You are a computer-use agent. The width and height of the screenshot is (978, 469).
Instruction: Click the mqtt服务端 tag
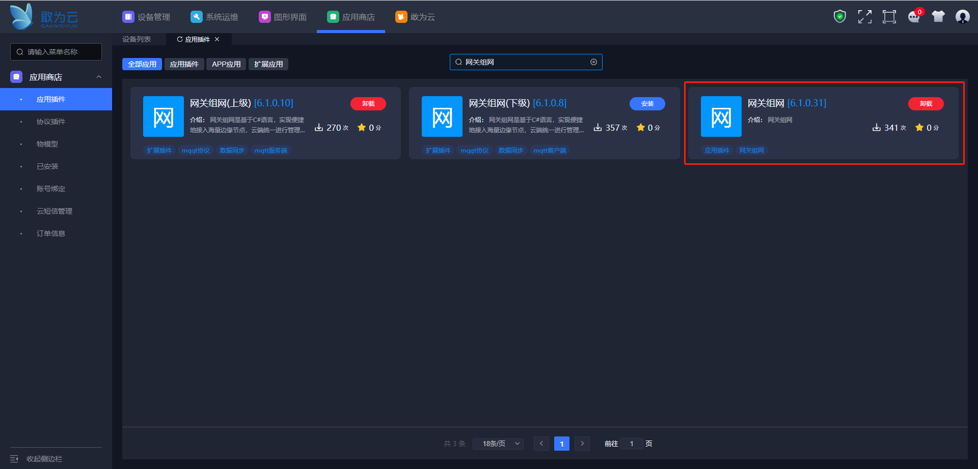point(271,151)
